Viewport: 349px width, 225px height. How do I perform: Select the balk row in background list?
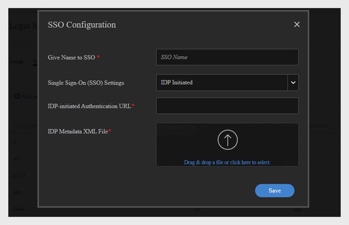tap(18, 209)
